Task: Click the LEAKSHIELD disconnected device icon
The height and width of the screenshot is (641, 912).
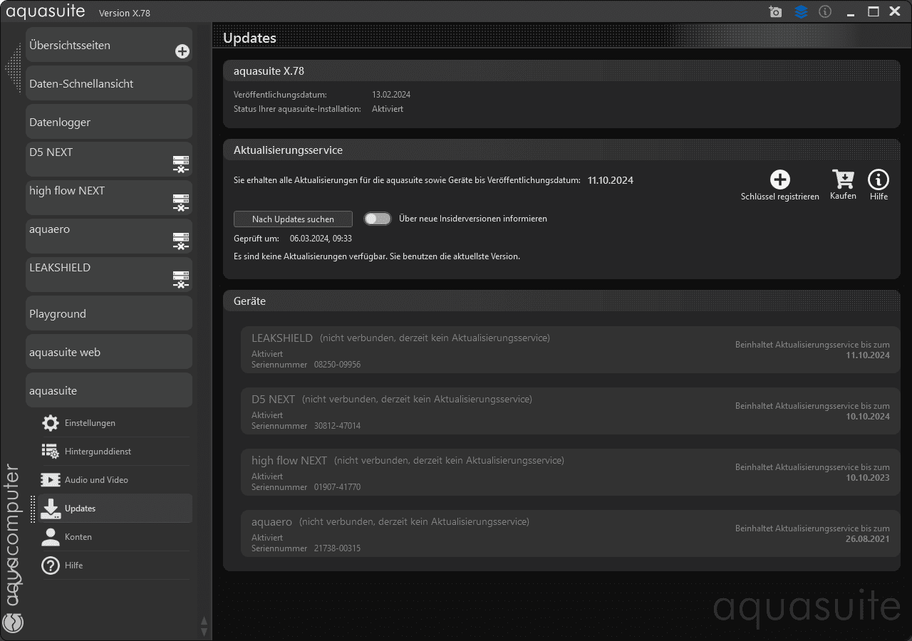Action: (181, 280)
